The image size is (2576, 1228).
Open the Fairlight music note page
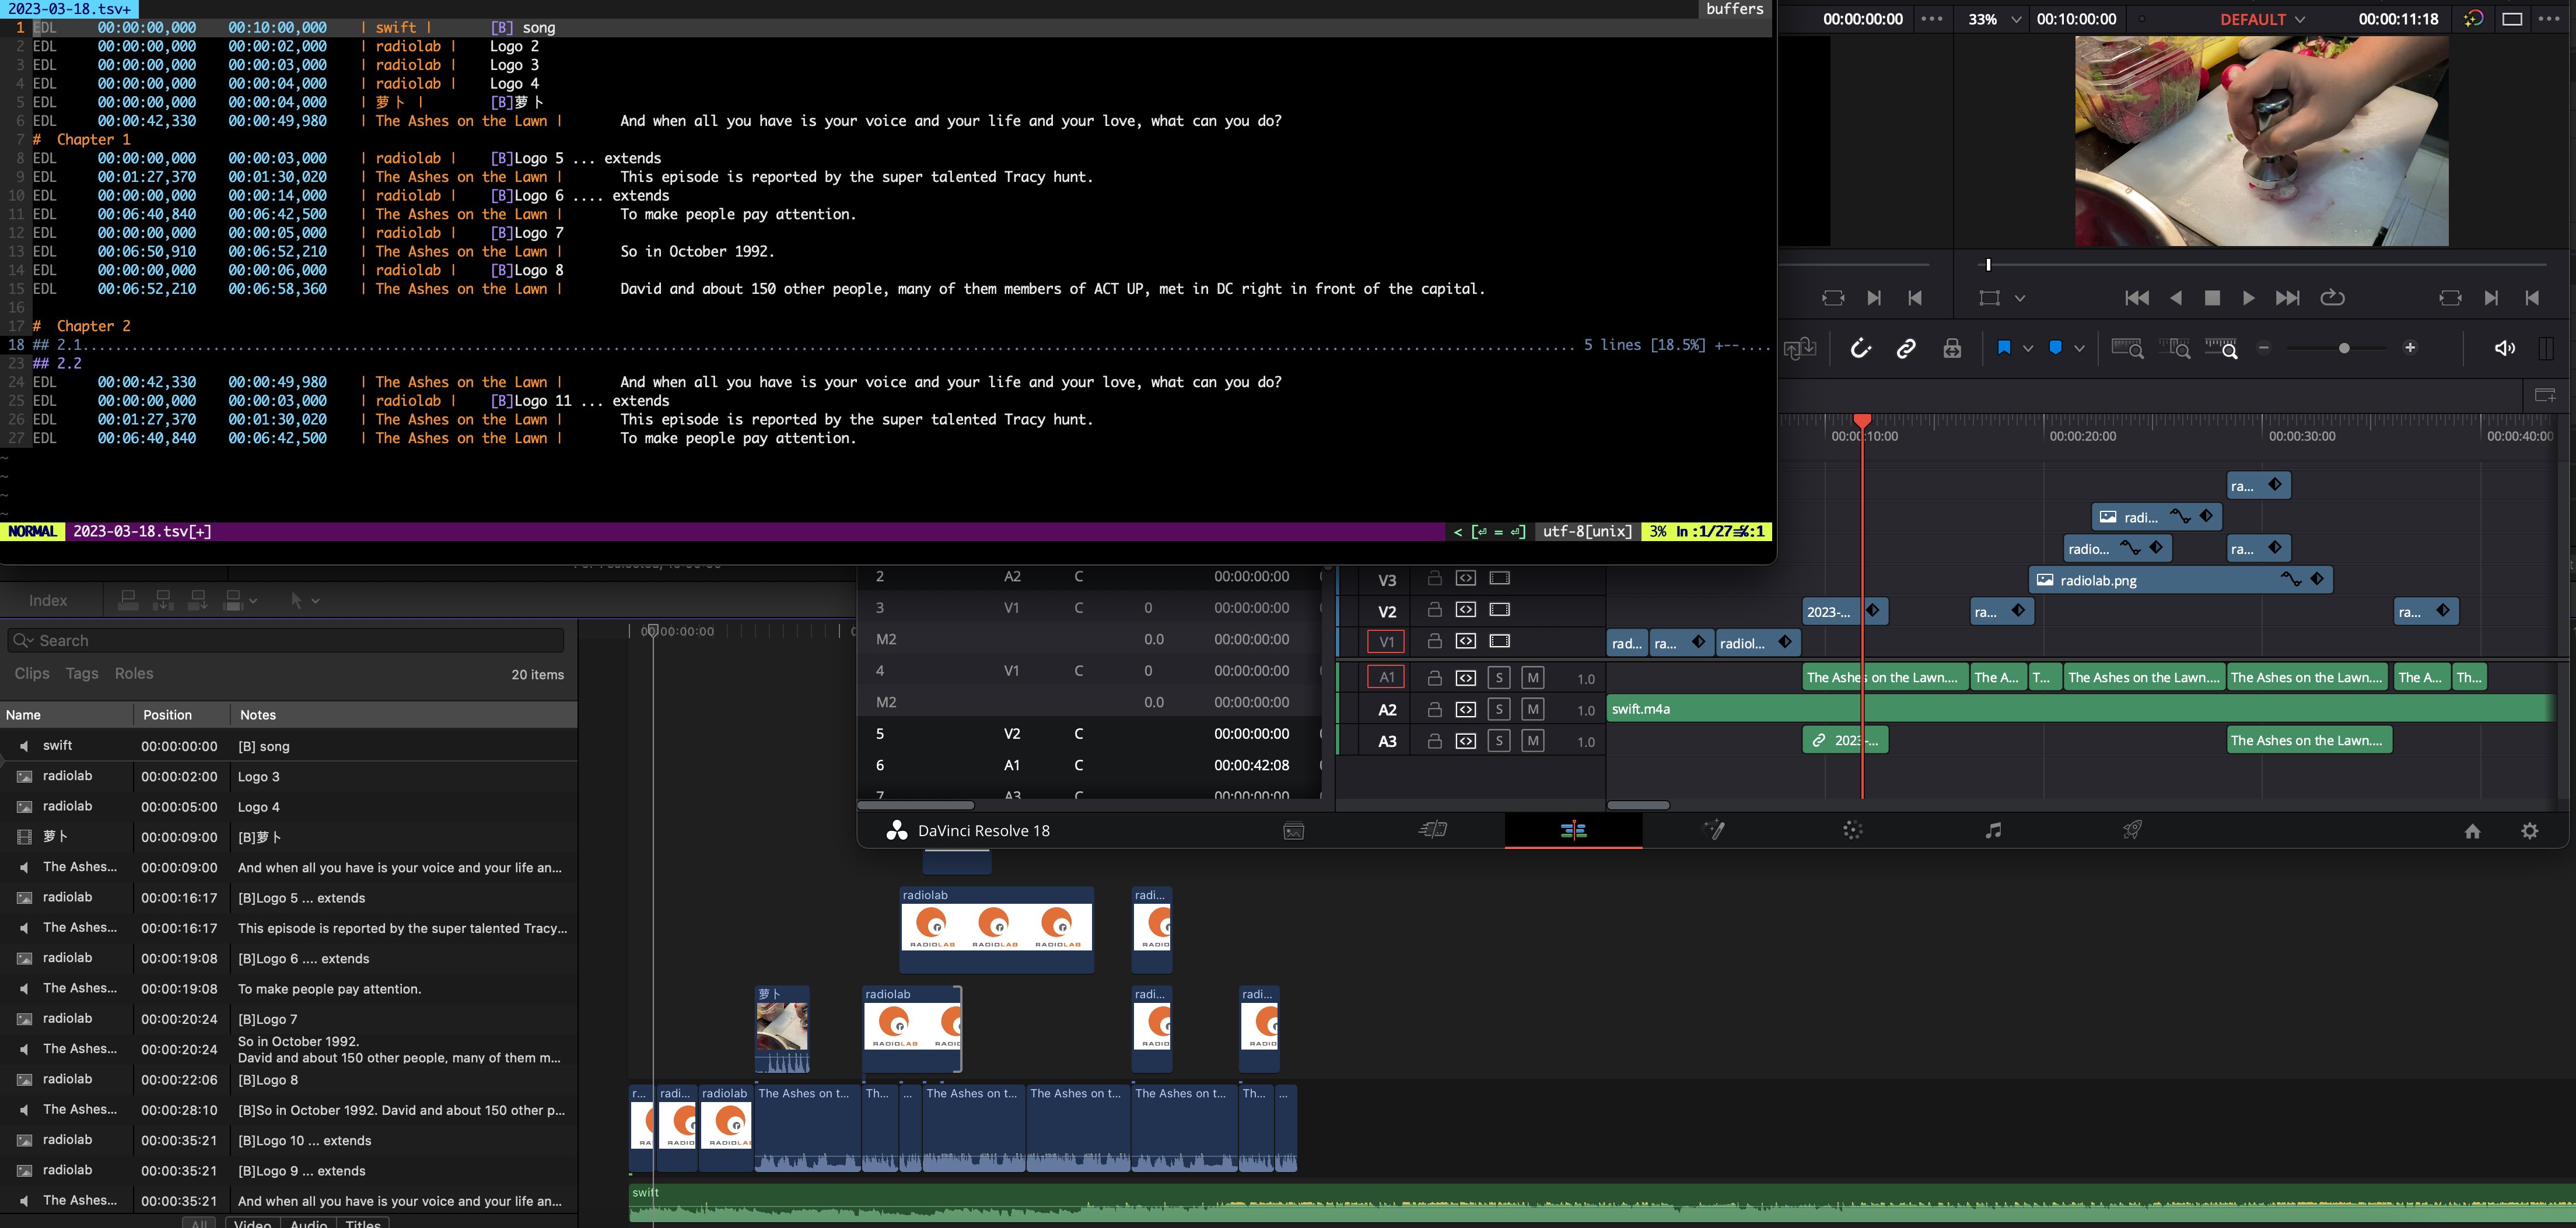pos(1993,830)
